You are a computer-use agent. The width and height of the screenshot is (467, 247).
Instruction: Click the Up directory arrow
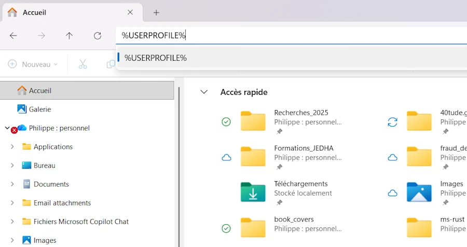pos(69,36)
